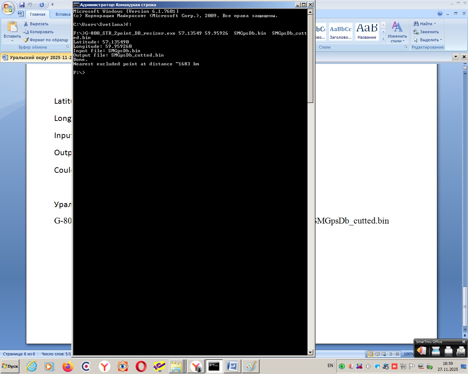Click the Пуск (Start) button
The image size is (468, 374).
tap(10, 366)
